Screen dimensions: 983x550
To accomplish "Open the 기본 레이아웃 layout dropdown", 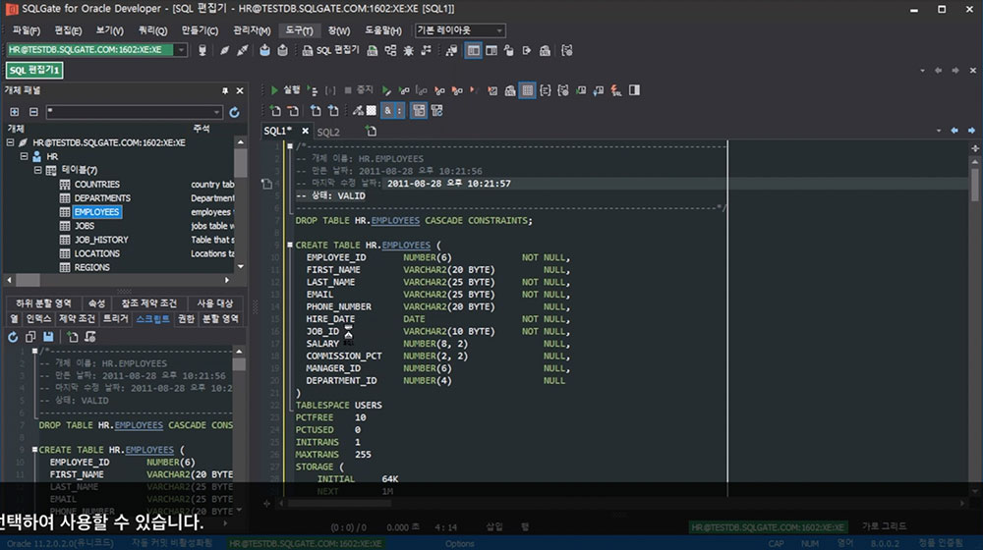I will click(500, 30).
